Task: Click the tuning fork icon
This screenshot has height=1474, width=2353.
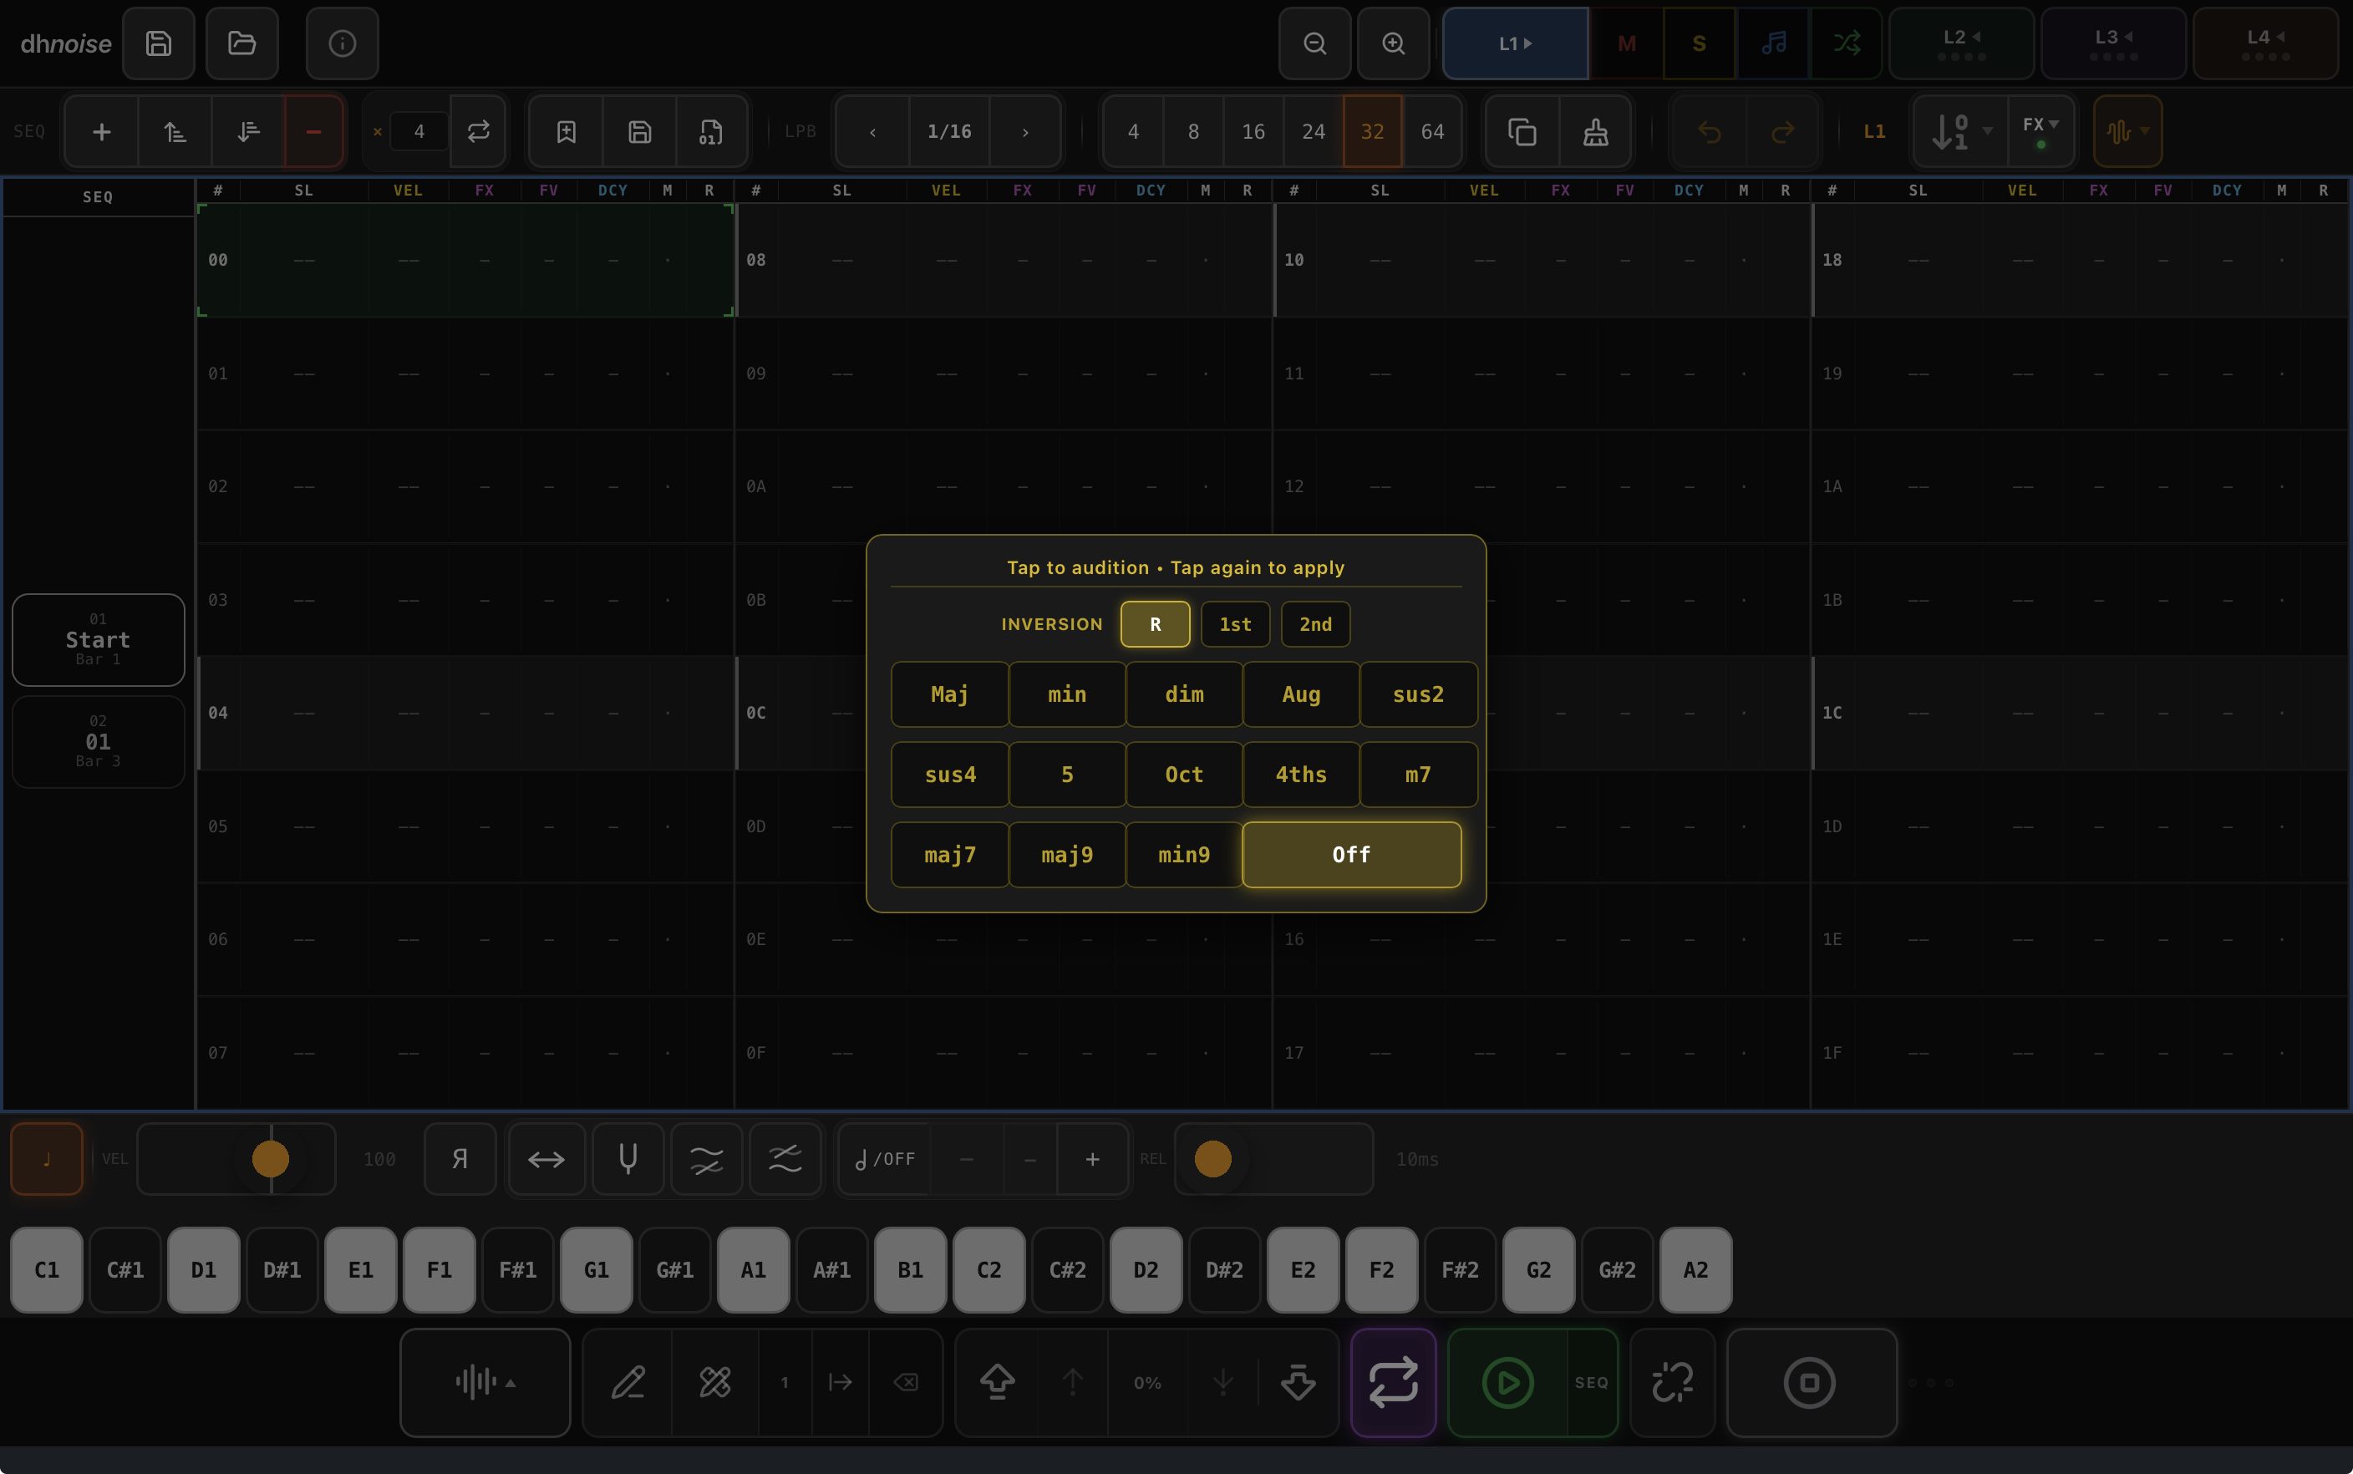Action: click(628, 1159)
